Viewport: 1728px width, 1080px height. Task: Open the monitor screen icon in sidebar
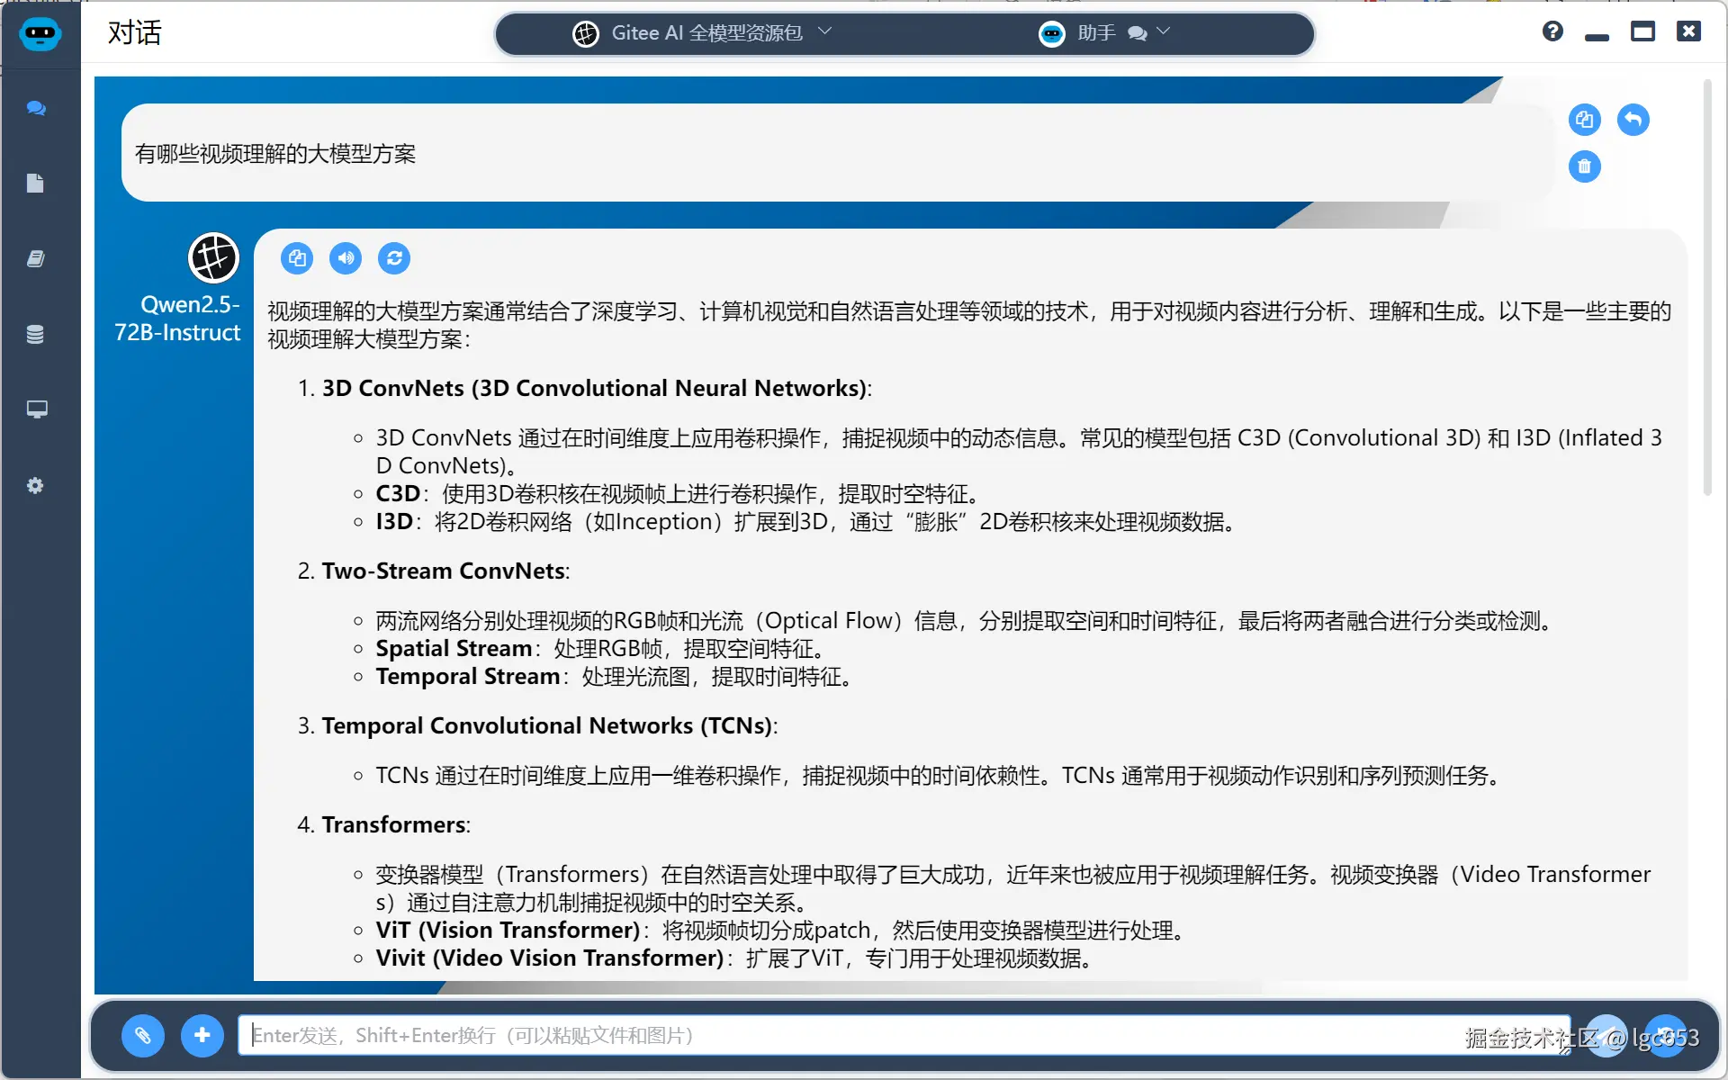tap(36, 409)
